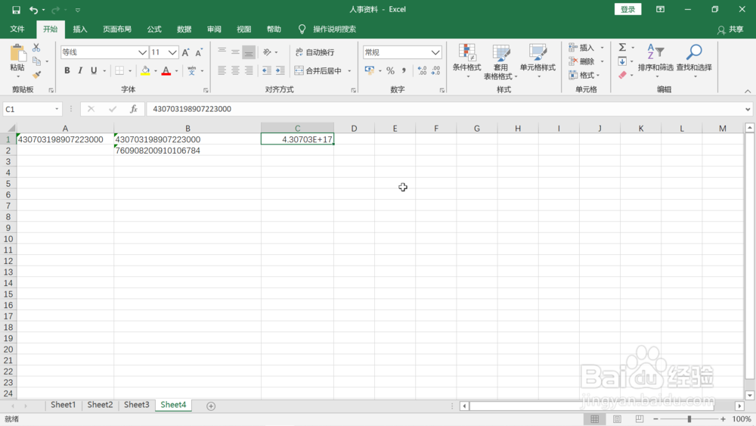Viewport: 756px width, 426px height.
Task: Cut selection with scissors icon
Action: [36, 48]
